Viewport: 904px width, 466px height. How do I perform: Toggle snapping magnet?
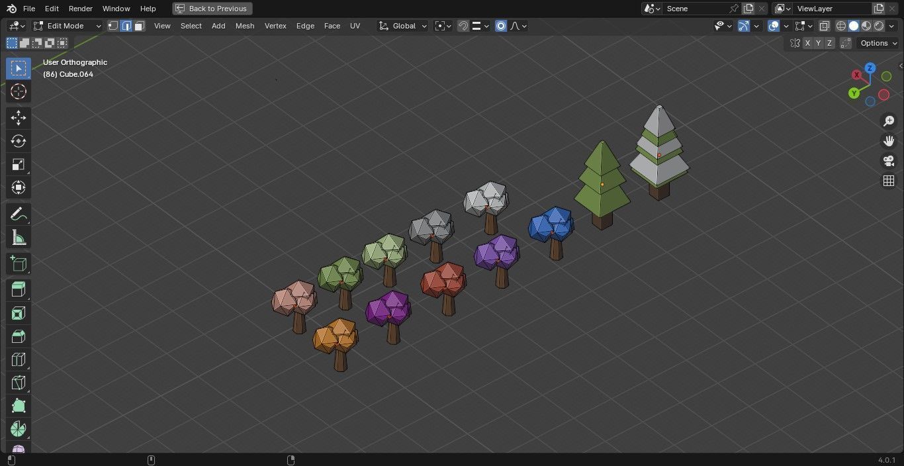463,26
